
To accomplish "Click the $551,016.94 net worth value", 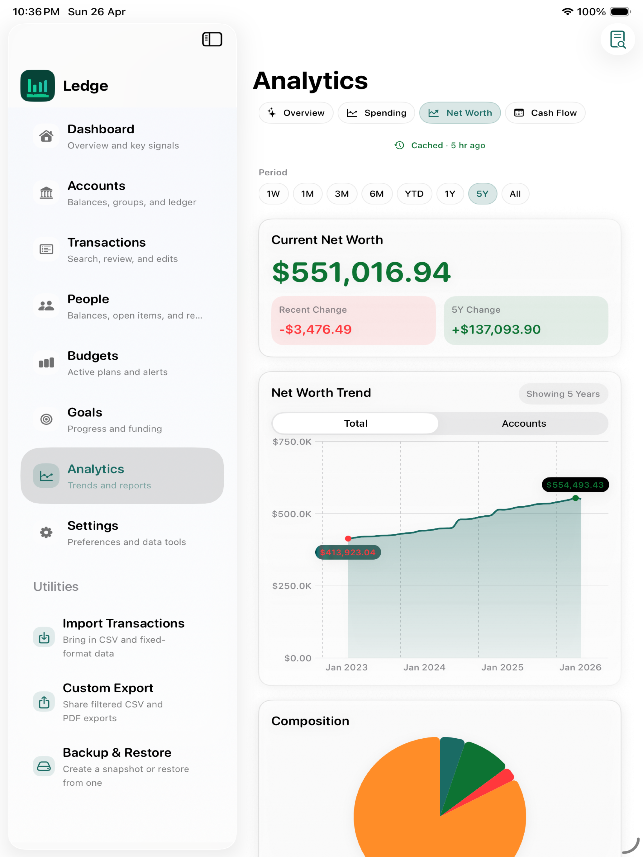I will pos(361,272).
